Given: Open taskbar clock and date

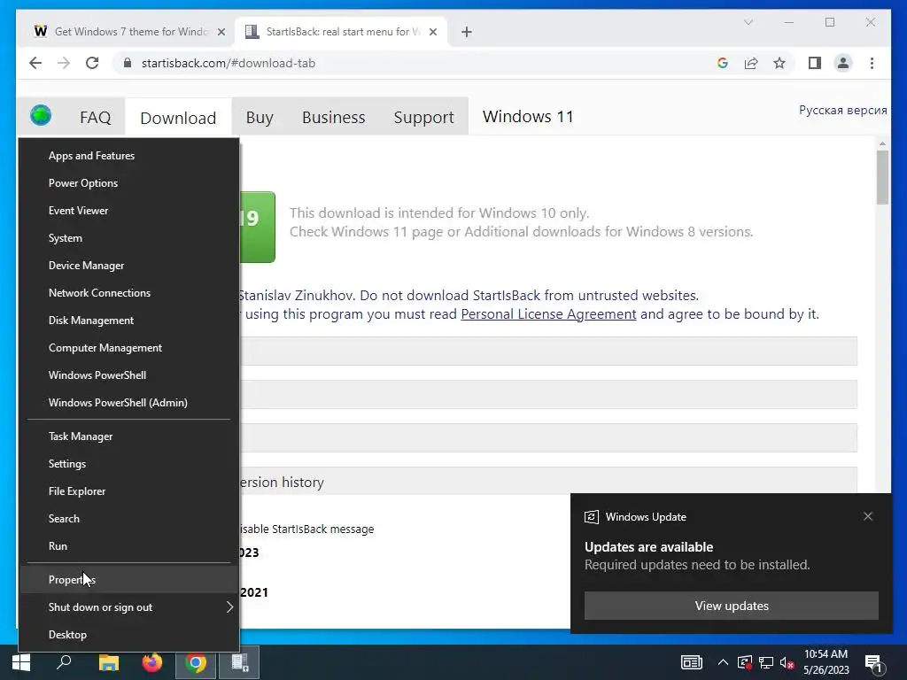Looking at the screenshot, I should tap(826, 662).
